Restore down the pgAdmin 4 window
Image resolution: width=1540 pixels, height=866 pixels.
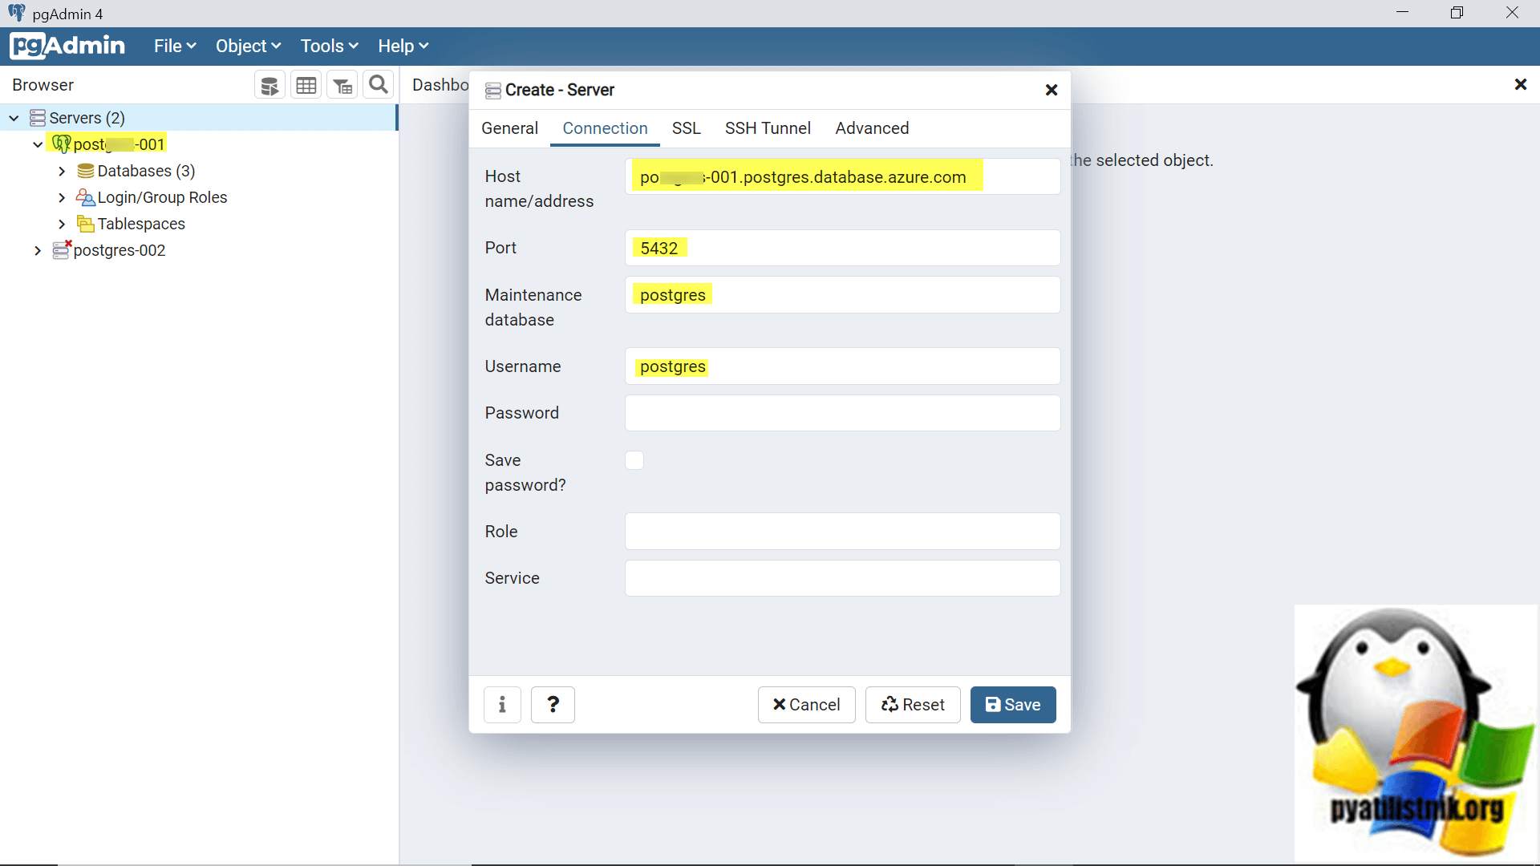click(x=1457, y=13)
